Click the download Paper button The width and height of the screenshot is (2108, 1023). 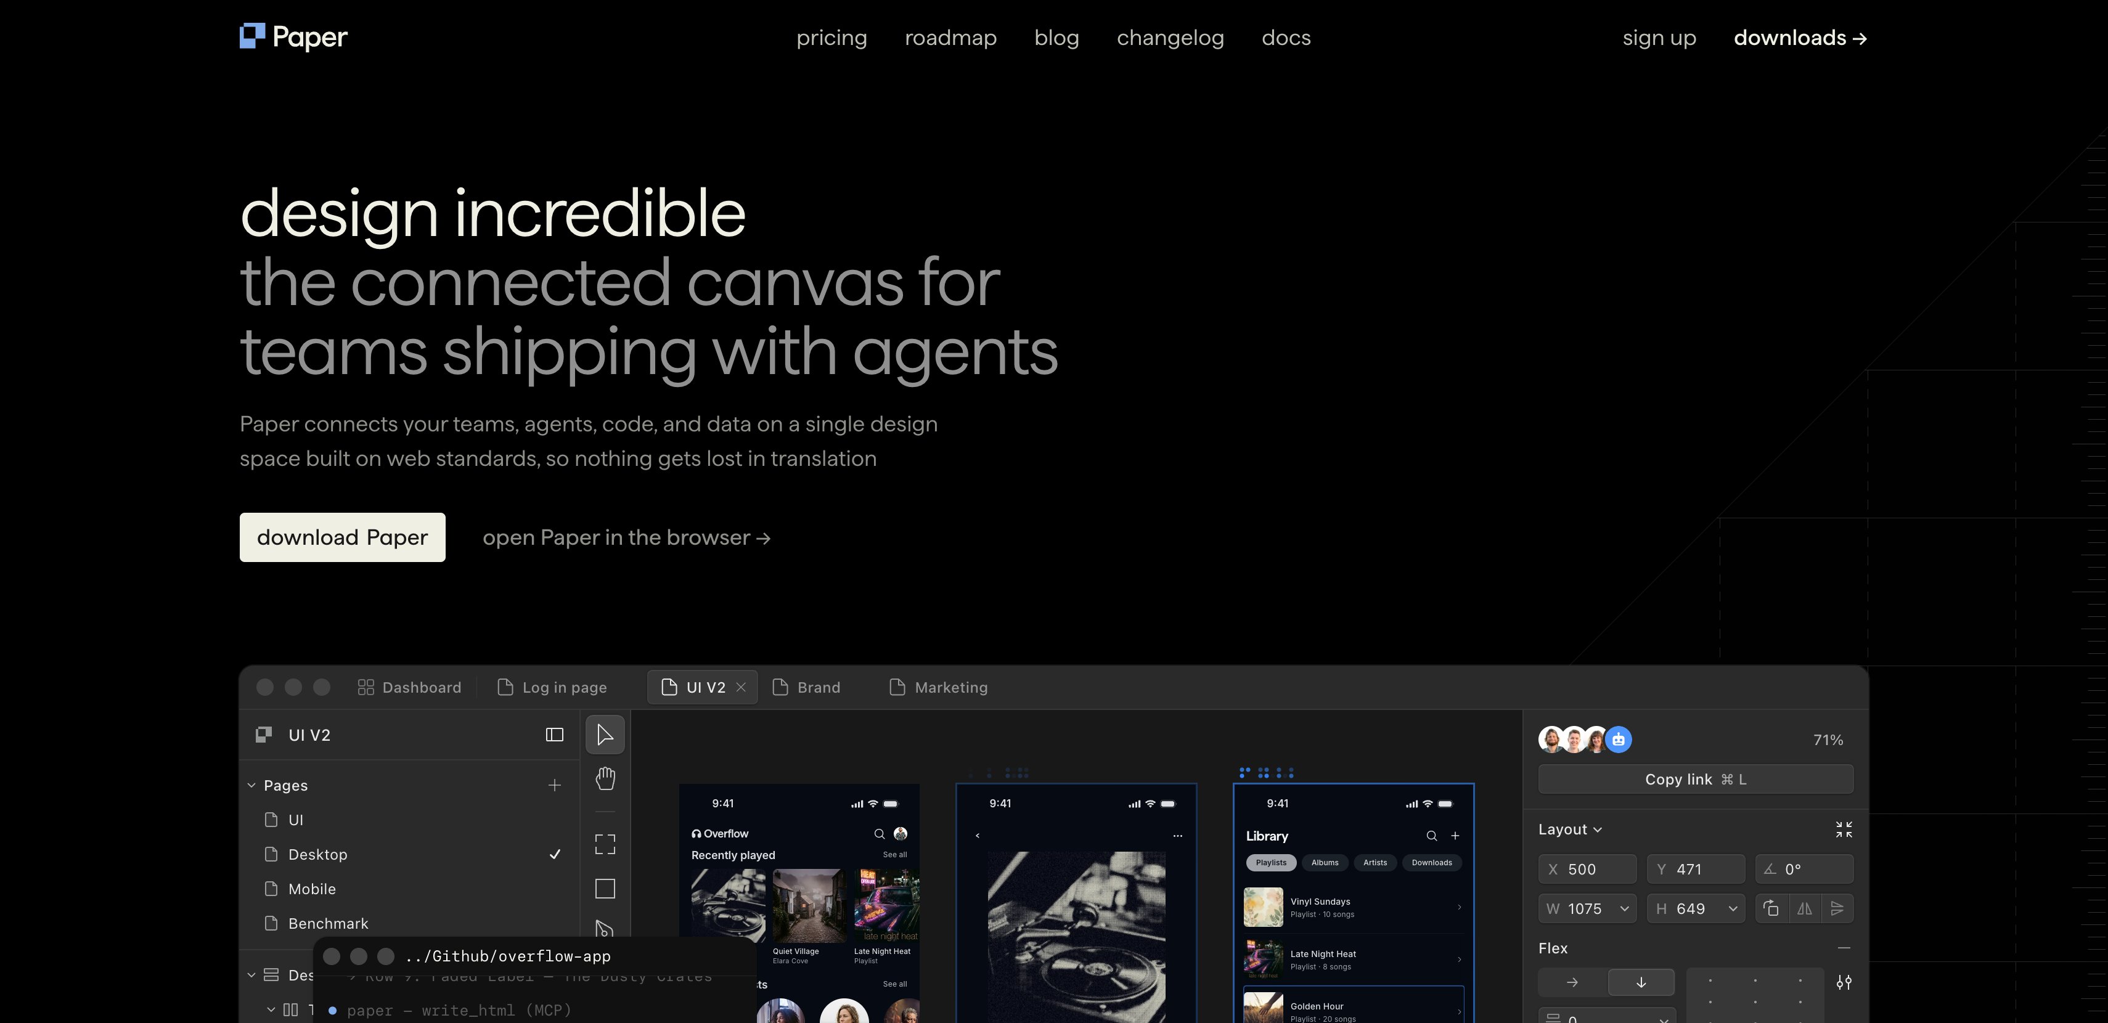pos(342,537)
